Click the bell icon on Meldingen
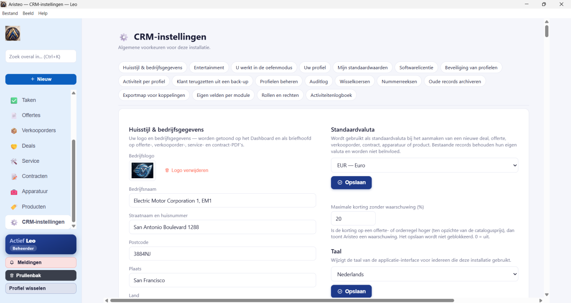 pyautogui.click(x=12, y=263)
